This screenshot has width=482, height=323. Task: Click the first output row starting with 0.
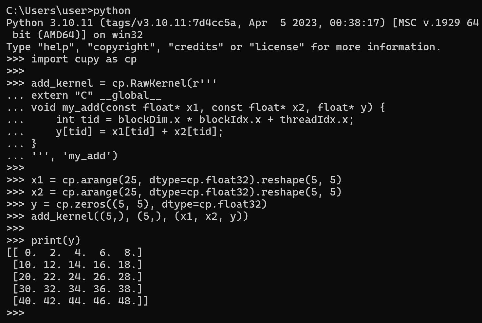74,253
